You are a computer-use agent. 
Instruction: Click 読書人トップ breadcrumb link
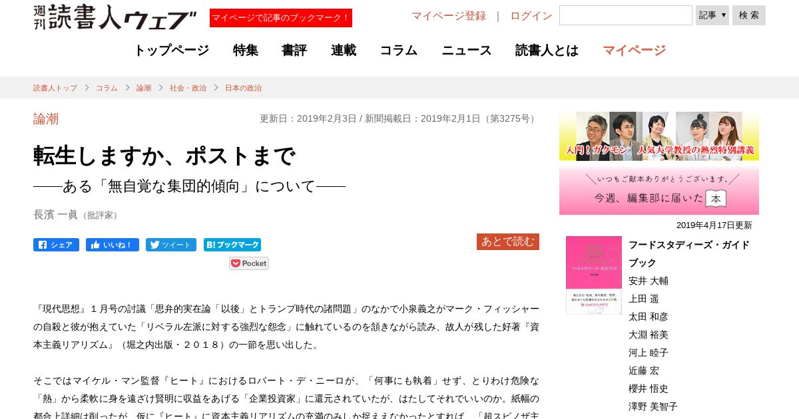click(55, 88)
